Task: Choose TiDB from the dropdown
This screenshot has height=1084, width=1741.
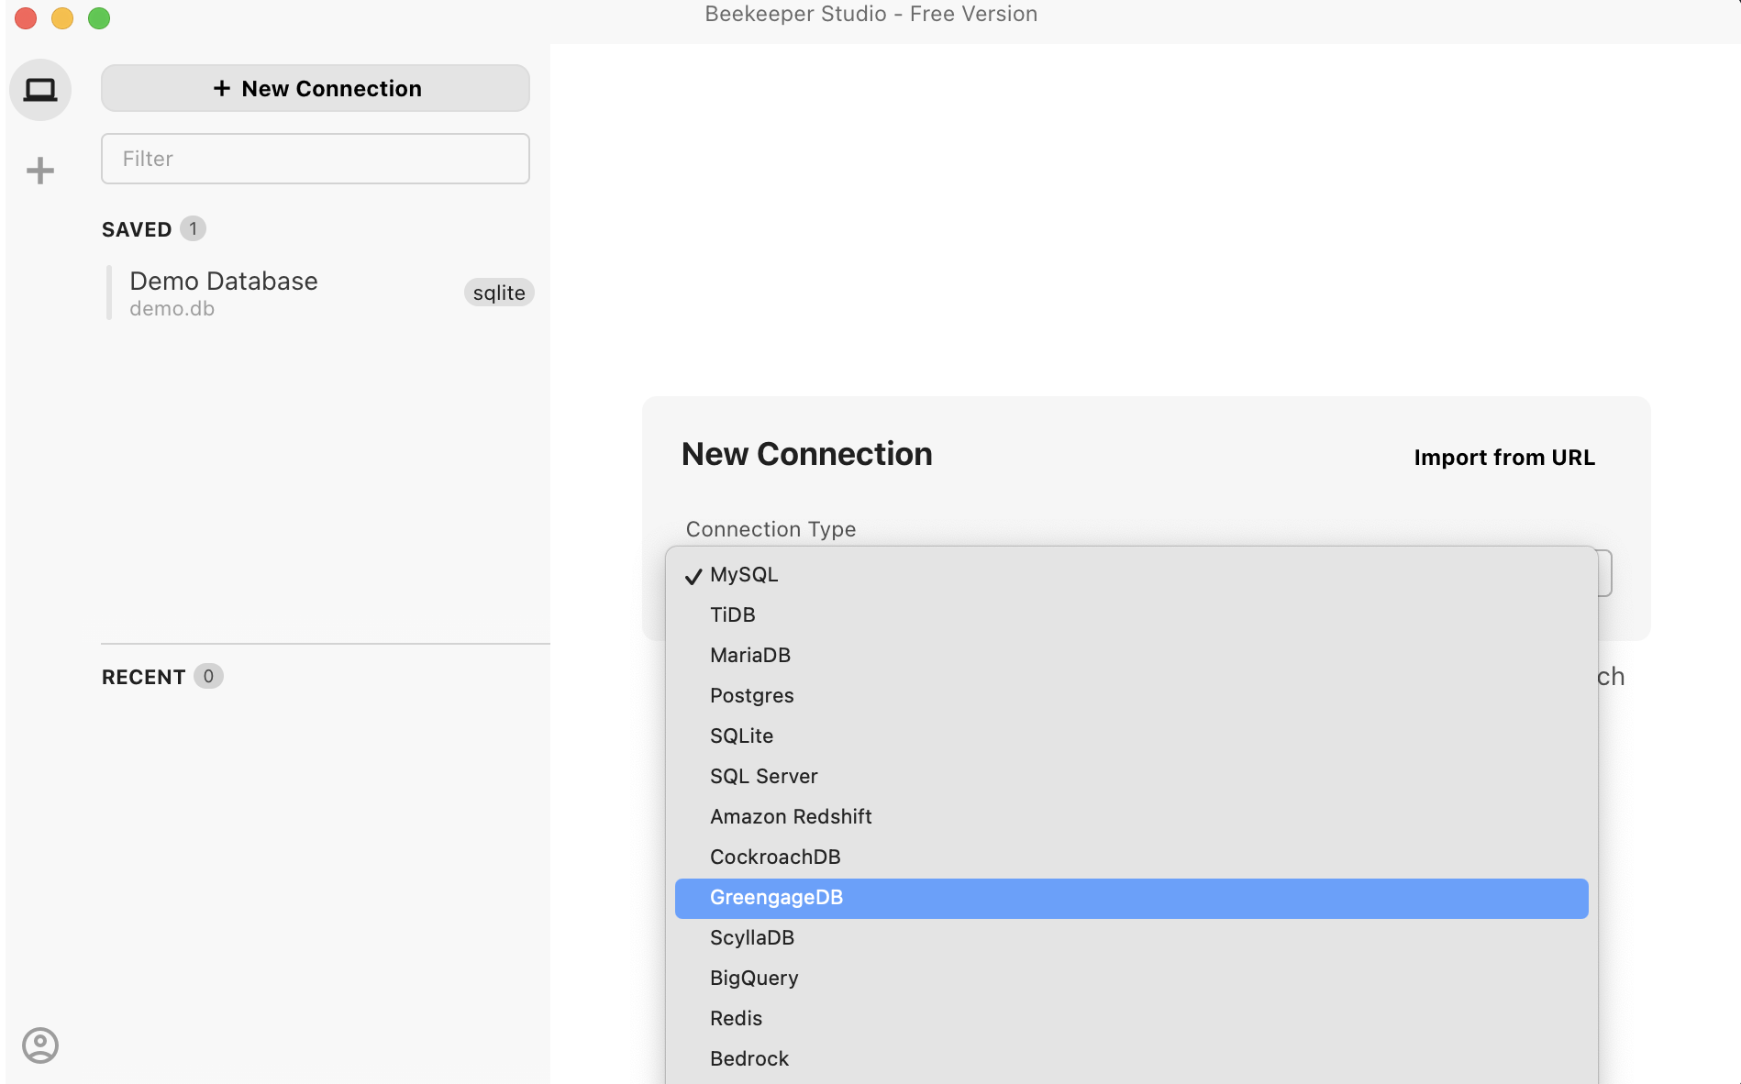Action: pyautogui.click(x=1132, y=614)
